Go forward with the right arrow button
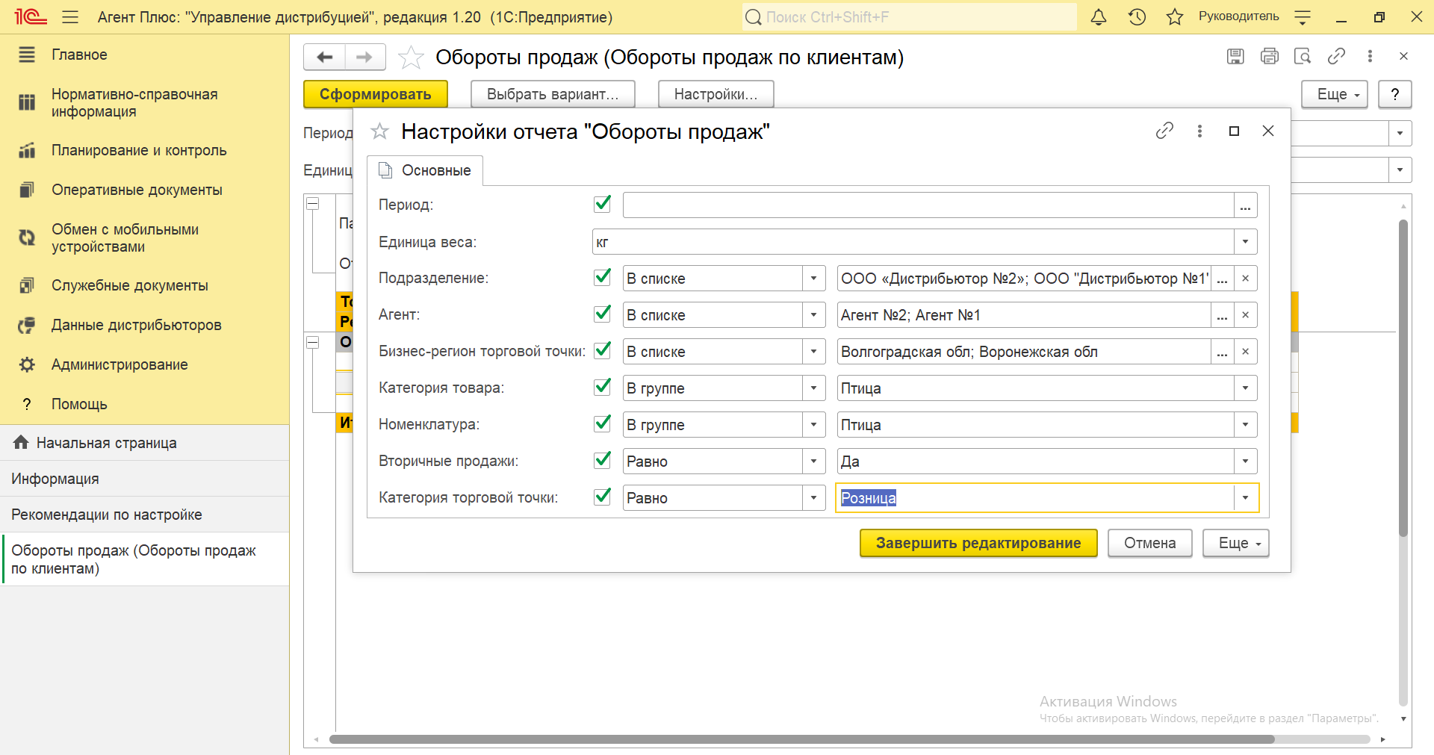Image resolution: width=1434 pixels, height=755 pixels. pyautogui.click(x=364, y=57)
